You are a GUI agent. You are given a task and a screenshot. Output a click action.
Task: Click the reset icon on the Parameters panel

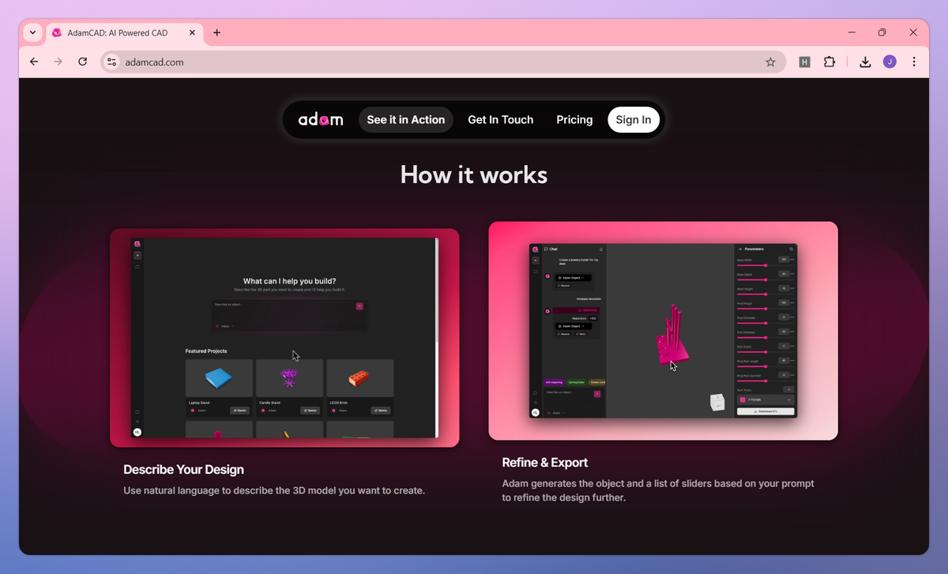(x=791, y=249)
